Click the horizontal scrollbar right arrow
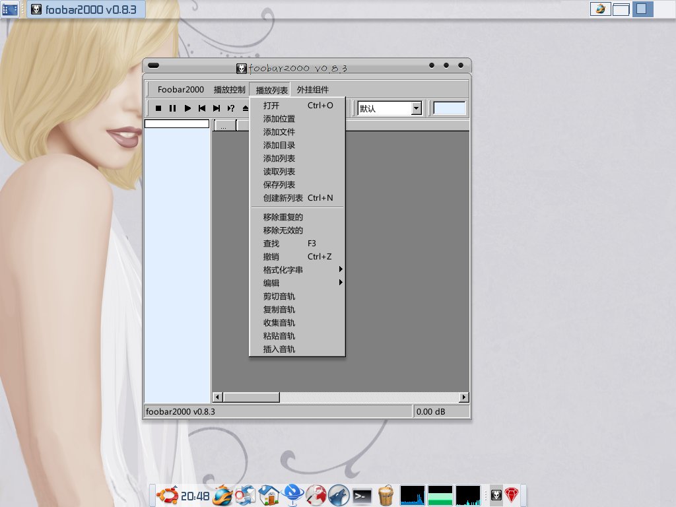 tap(464, 397)
